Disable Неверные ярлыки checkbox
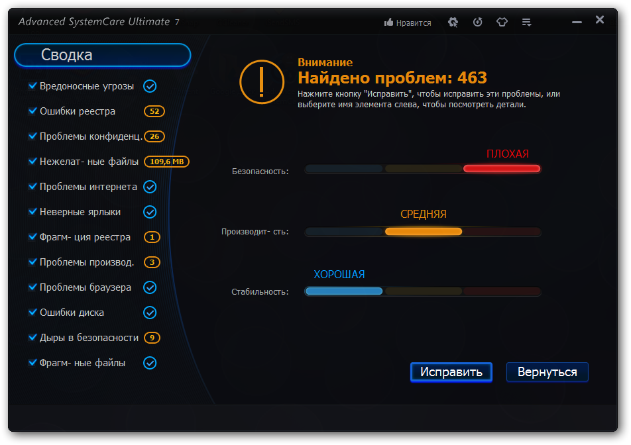The height and width of the screenshot is (445, 631). [32, 211]
